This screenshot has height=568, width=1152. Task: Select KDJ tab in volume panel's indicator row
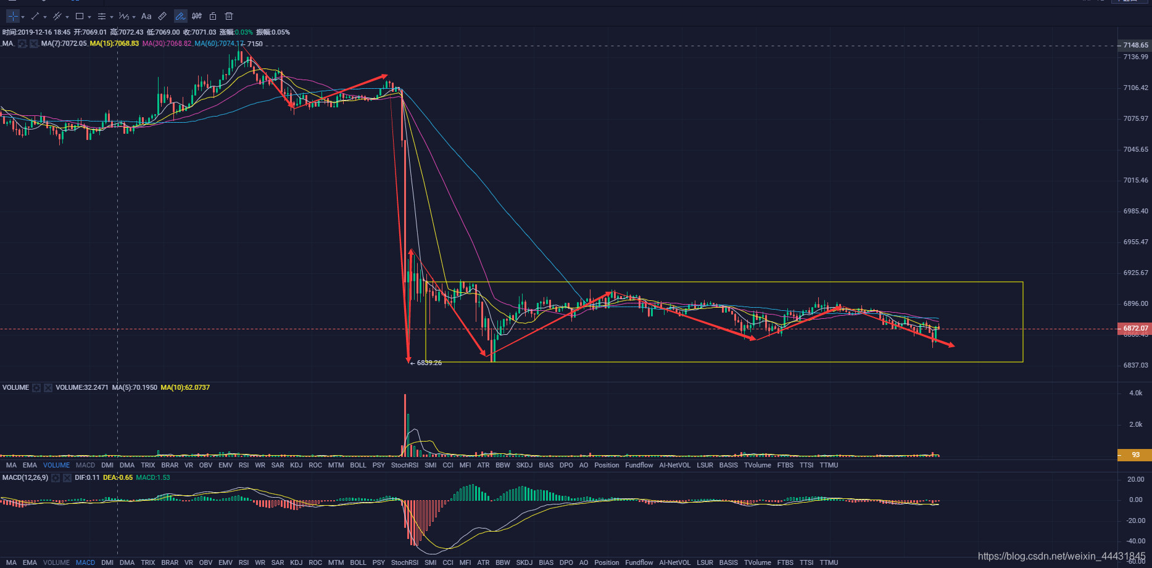(x=296, y=466)
